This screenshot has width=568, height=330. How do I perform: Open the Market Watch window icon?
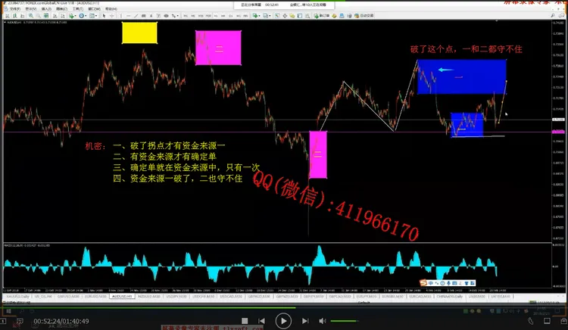276,16
